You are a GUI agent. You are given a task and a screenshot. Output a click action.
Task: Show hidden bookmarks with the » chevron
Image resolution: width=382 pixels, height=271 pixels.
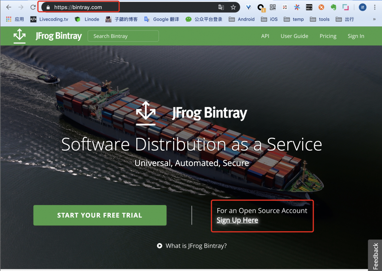(374, 19)
